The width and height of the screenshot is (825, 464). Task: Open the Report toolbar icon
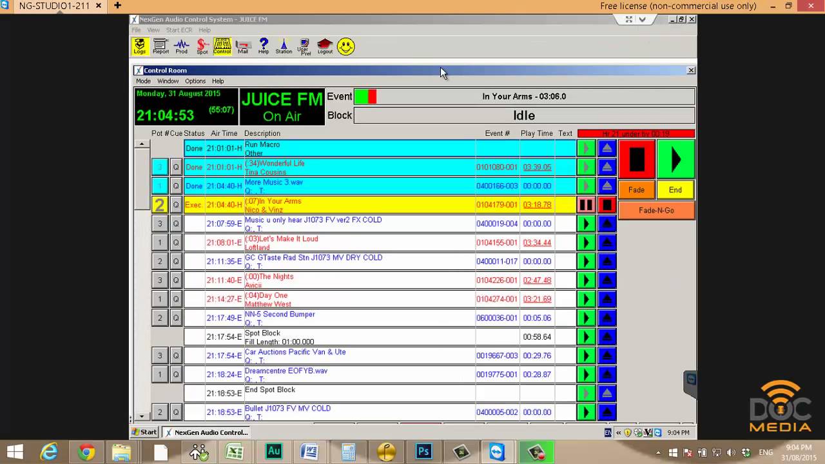pyautogui.click(x=160, y=46)
